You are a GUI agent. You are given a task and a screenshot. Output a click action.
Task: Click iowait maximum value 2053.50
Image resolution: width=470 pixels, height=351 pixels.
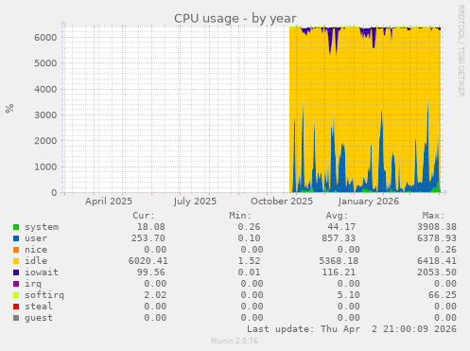pyautogui.click(x=437, y=272)
